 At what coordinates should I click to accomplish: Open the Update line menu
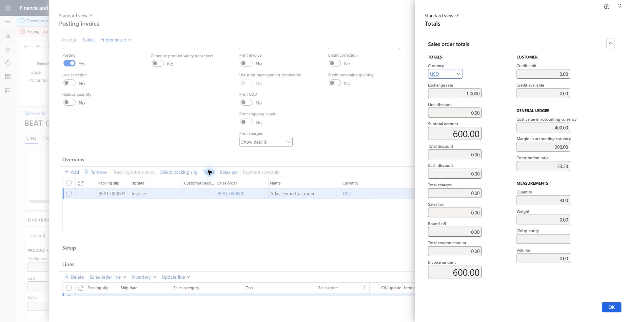coord(176,277)
